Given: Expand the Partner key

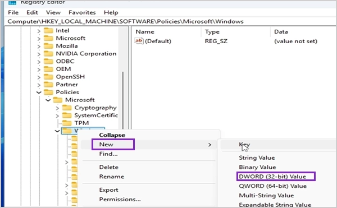Looking at the screenshot, I should point(39,85).
